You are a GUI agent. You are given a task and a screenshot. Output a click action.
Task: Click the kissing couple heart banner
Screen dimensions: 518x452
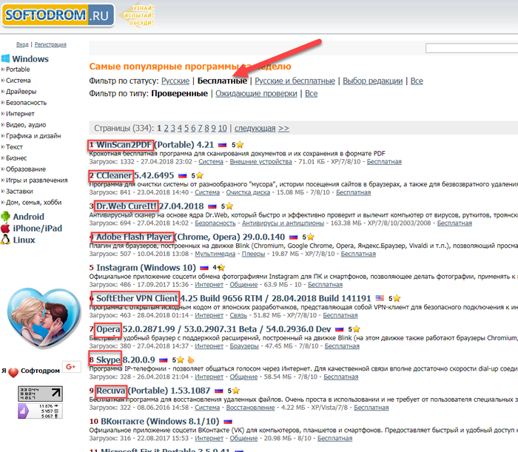(x=44, y=318)
